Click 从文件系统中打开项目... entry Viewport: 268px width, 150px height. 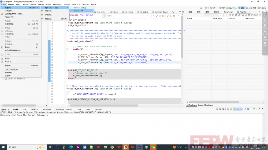(x=21, y=14)
